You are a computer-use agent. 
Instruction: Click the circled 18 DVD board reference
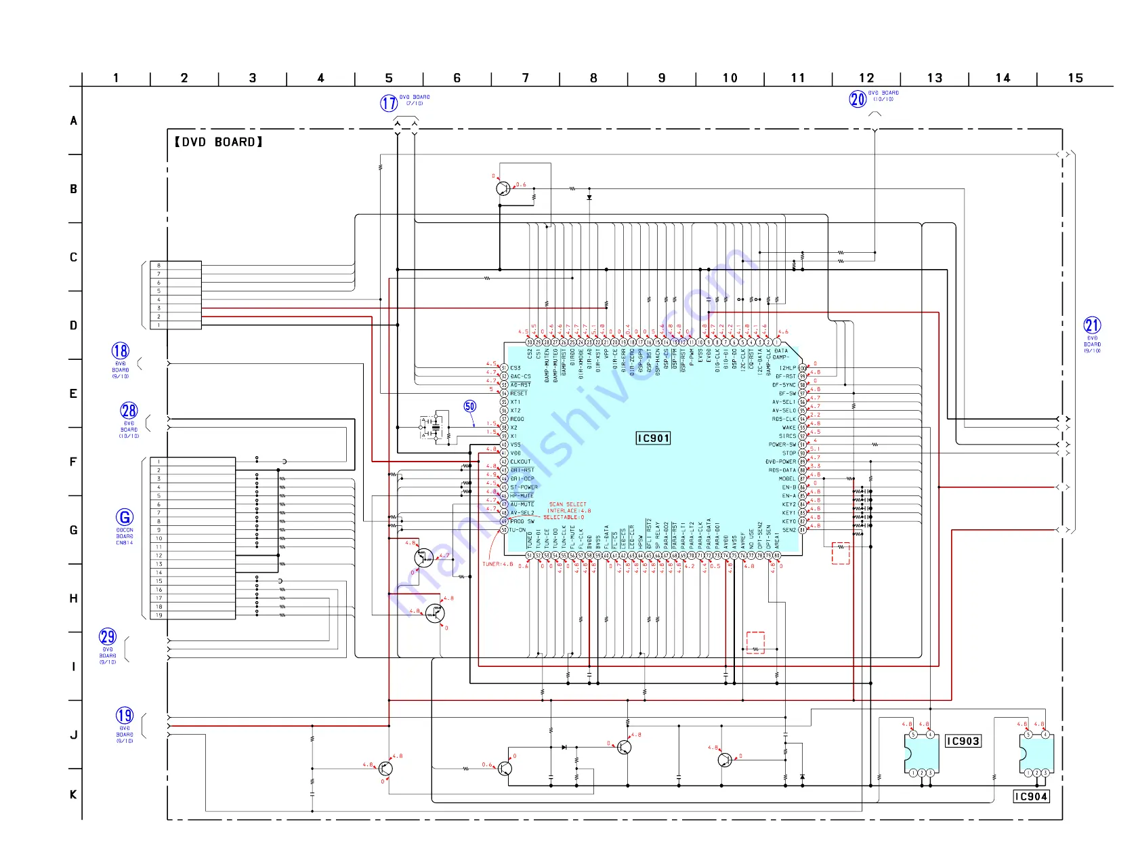(120, 350)
